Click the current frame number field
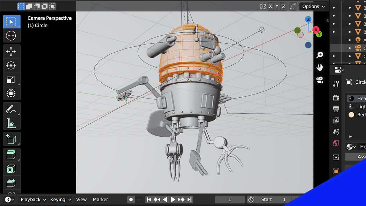Viewport: 366px width, 206px height. [230, 200]
